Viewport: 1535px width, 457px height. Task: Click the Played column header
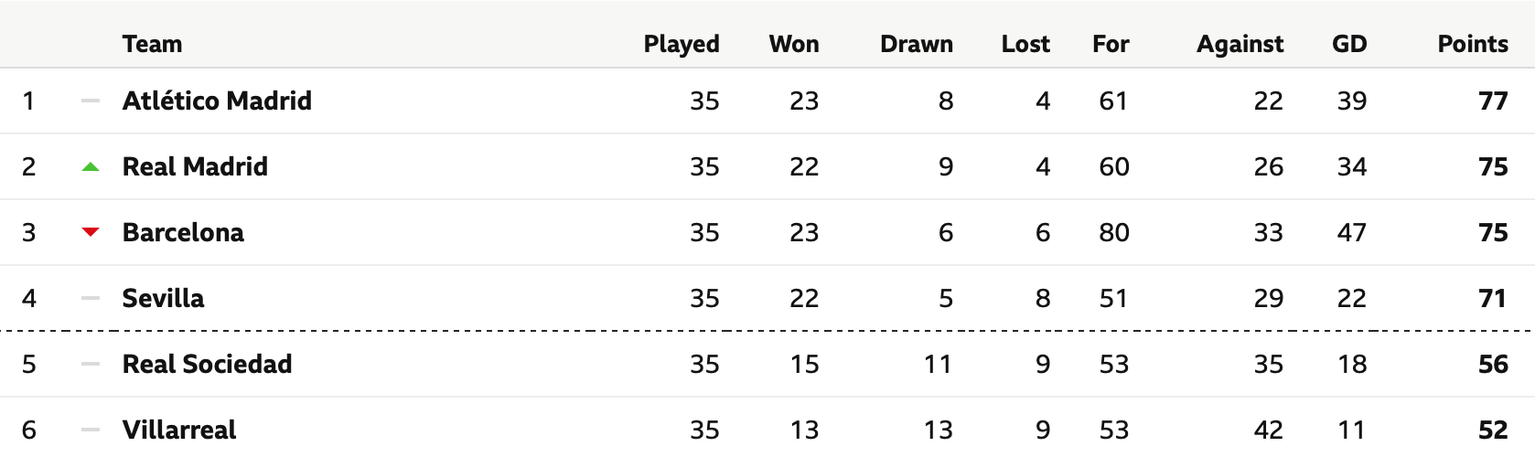tap(682, 44)
